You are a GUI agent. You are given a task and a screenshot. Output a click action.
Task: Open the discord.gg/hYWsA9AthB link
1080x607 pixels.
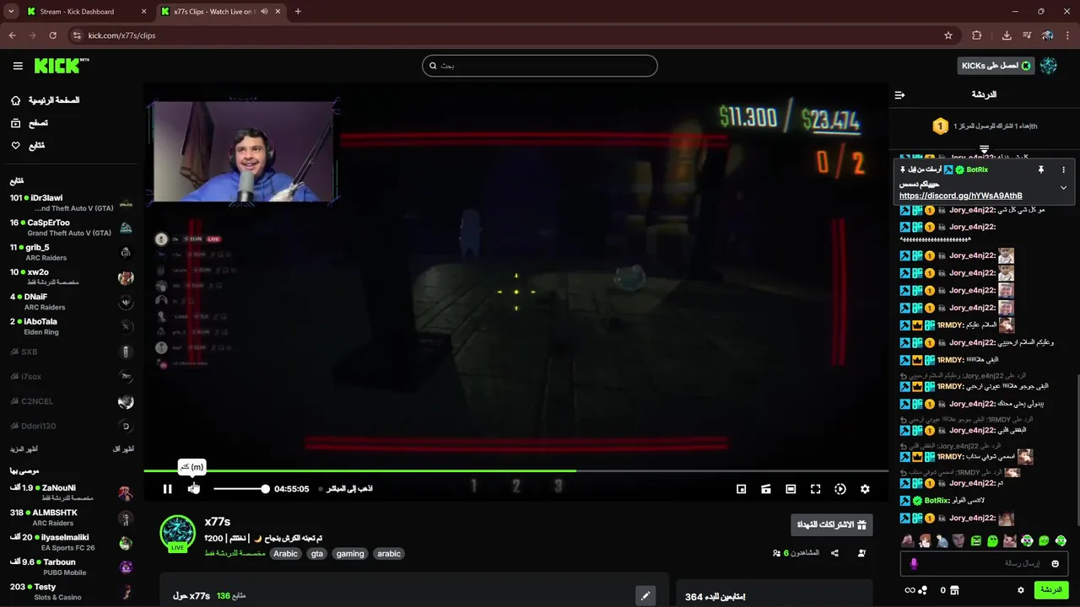coord(960,196)
